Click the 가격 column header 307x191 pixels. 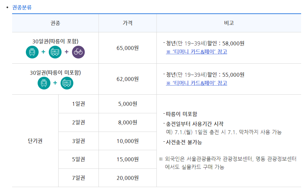[128, 23]
